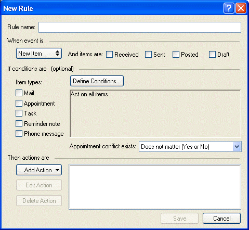
Task: Check the Appointment item type
Action: pyautogui.click(x=19, y=104)
